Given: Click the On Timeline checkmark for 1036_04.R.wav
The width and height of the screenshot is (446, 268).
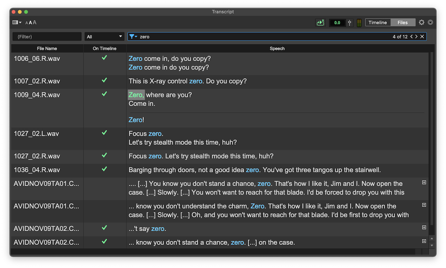Looking at the screenshot, I should click(x=104, y=169).
